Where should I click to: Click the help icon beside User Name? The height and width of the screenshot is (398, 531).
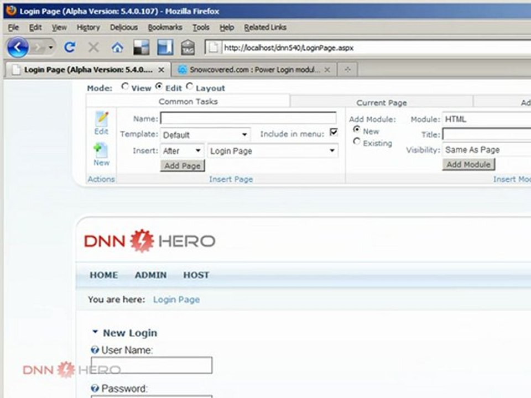(x=95, y=350)
